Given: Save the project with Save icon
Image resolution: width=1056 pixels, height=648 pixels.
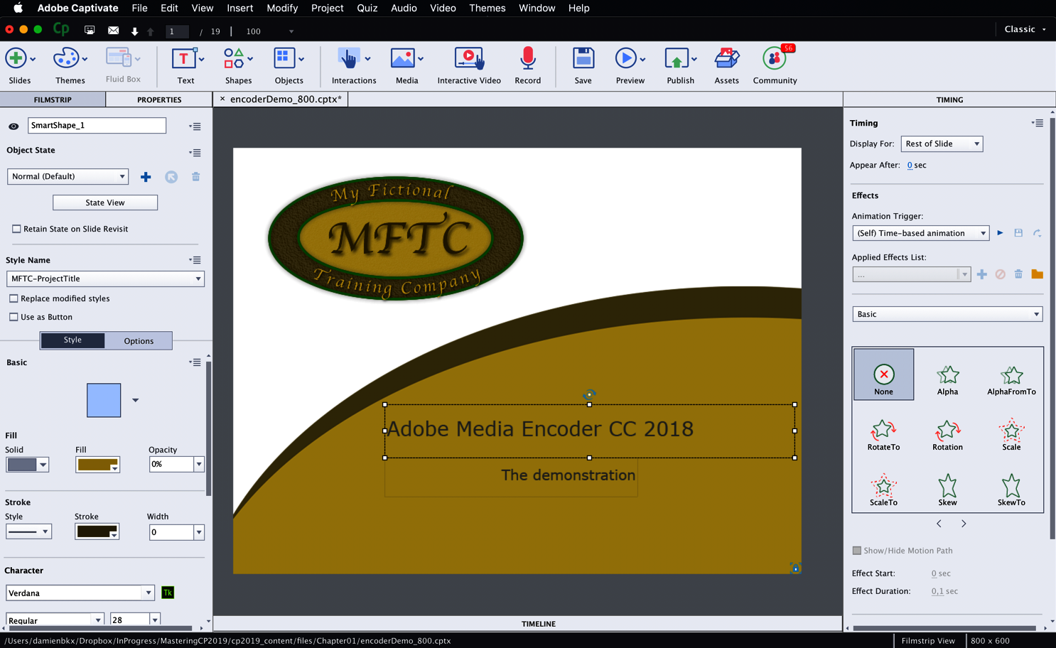Looking at the screenshot, I should pos(583,65).
